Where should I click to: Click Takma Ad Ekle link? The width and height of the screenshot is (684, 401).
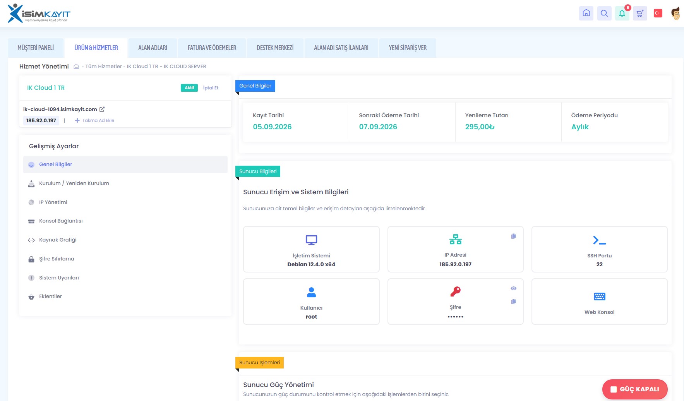tap(94, 120)
